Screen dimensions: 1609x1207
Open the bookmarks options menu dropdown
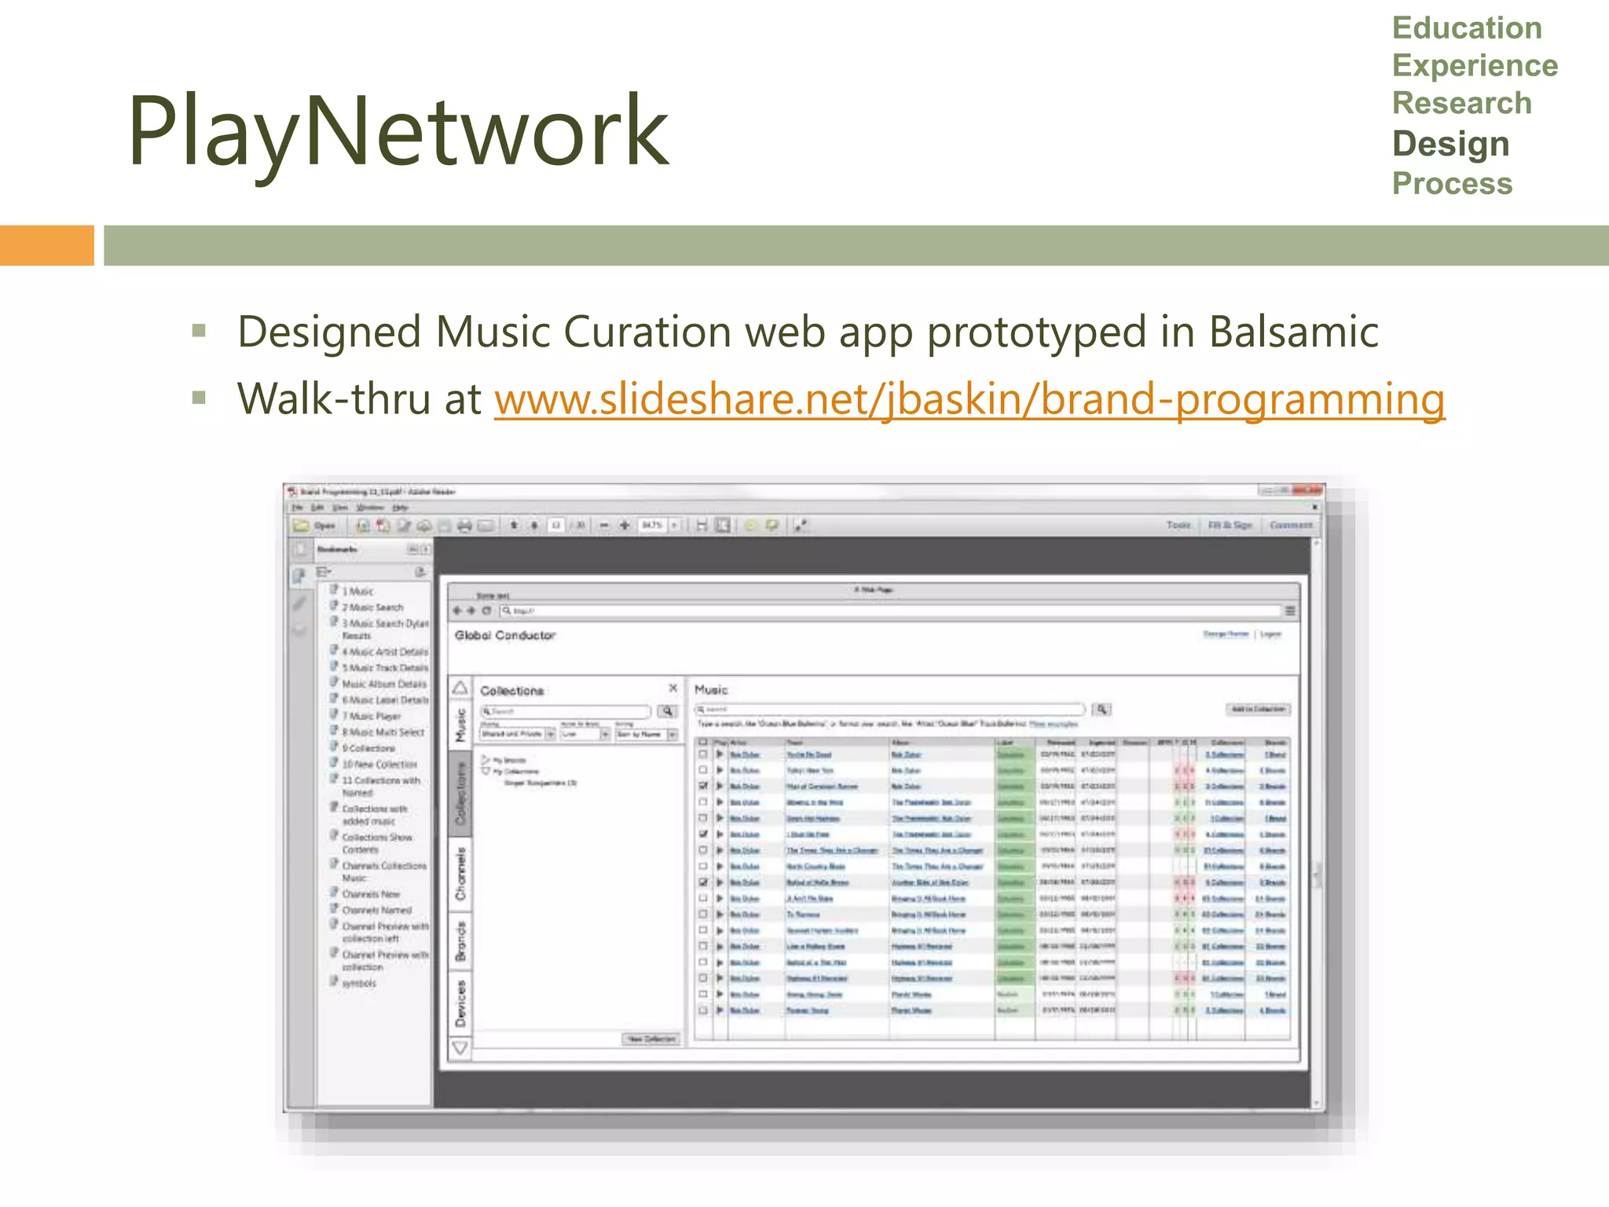[x=324, y=572]
